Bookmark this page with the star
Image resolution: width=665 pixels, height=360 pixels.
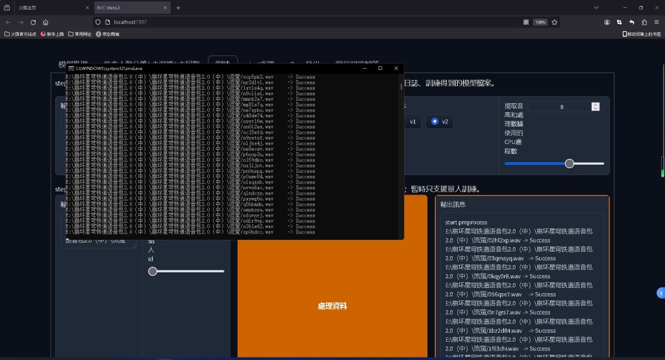[555, 22]
